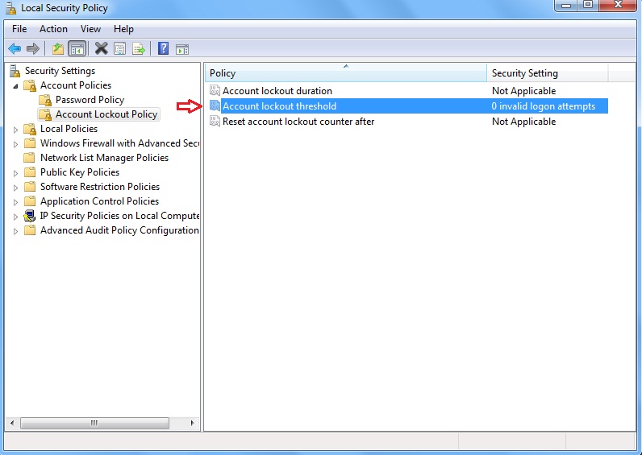Click the Back arrow toolbar icon

tap(15, 48)
